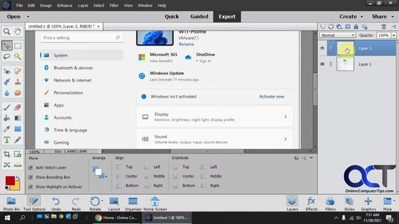
Task: Select the Type tool
Action: click(x=7, y=140)
